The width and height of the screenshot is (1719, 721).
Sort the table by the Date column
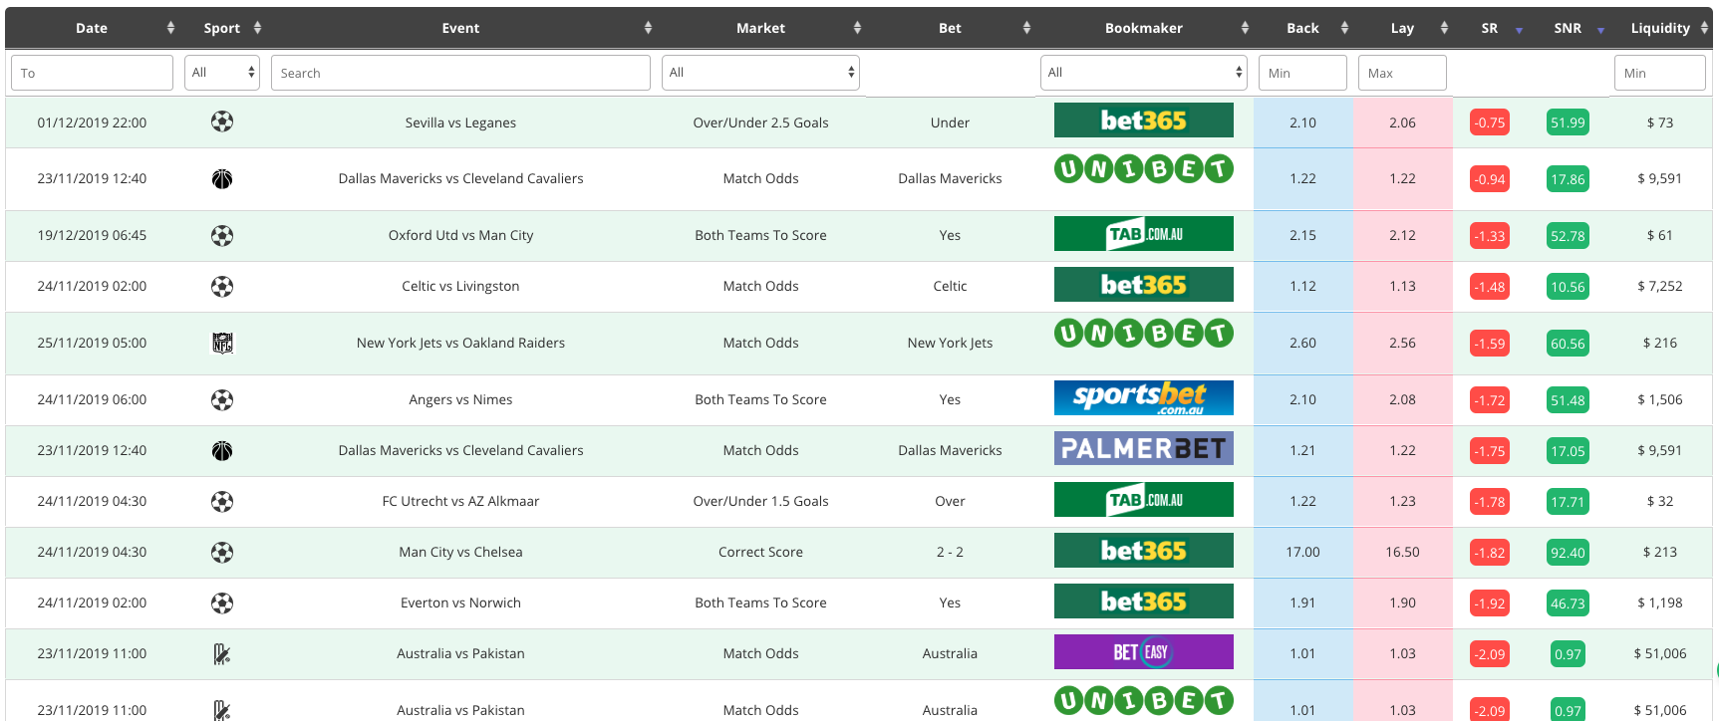(92, 28)
